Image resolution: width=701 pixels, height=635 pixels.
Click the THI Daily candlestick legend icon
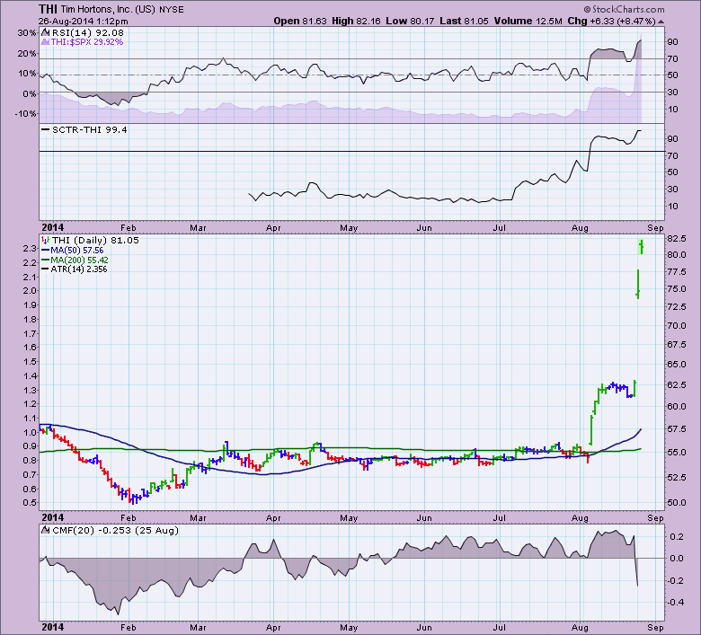[x=45, y=241]
